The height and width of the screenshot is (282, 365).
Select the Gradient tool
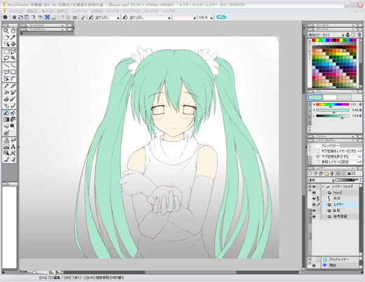click(x=6, y=120)
